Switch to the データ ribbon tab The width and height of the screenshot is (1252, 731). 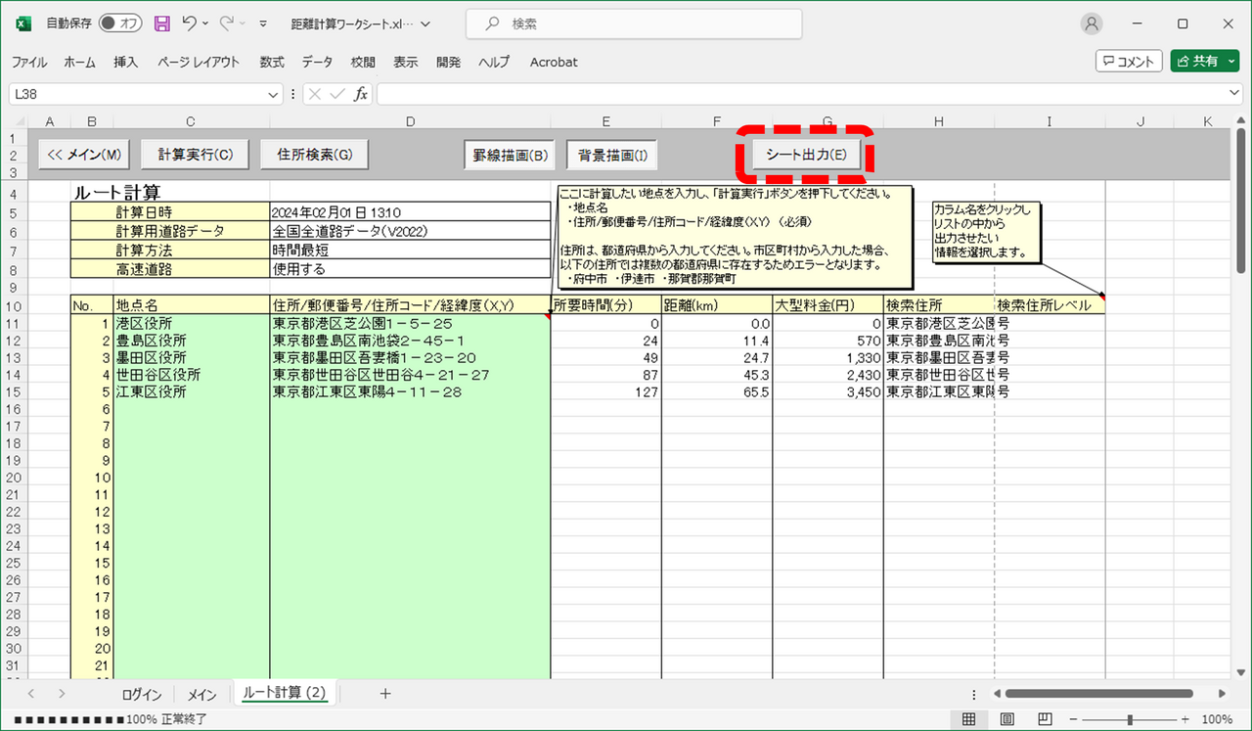pos(317,62)
